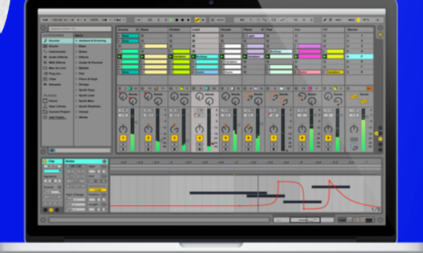This screenshot has width=423, height=253.
Task: Launch the playing Buildup clip on Lead track
Action: pyautogui.click(x=193, y=56)
